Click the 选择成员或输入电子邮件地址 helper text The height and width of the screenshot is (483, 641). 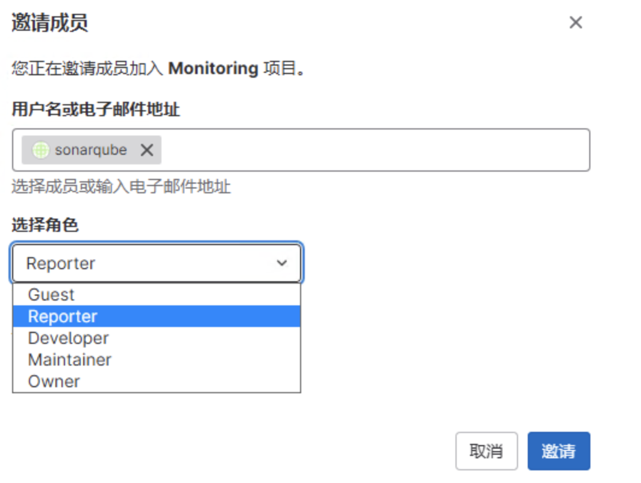coord(121,187)
